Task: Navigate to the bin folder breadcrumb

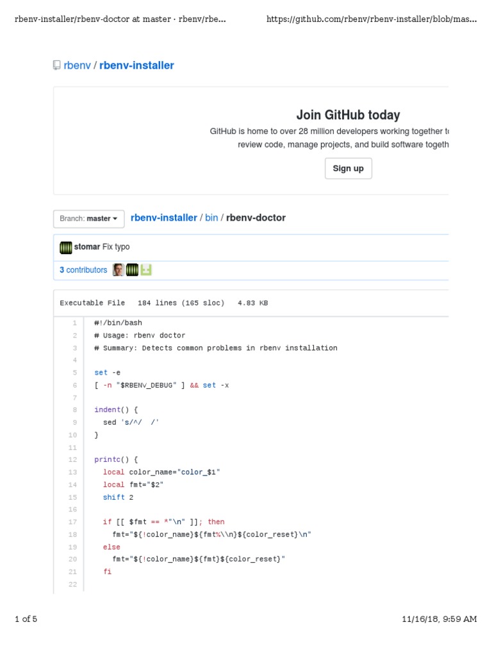Action: click(211, 218)
